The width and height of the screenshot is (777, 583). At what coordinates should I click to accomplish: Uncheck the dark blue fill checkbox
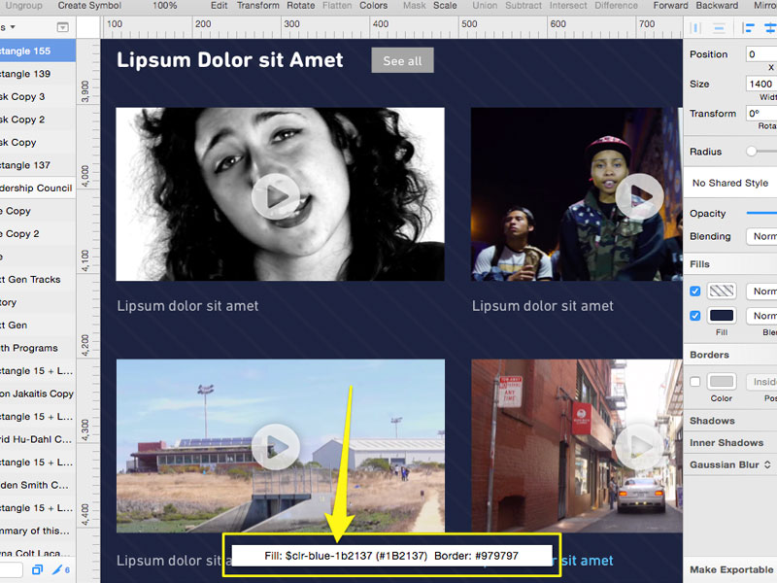pos(695,315)
